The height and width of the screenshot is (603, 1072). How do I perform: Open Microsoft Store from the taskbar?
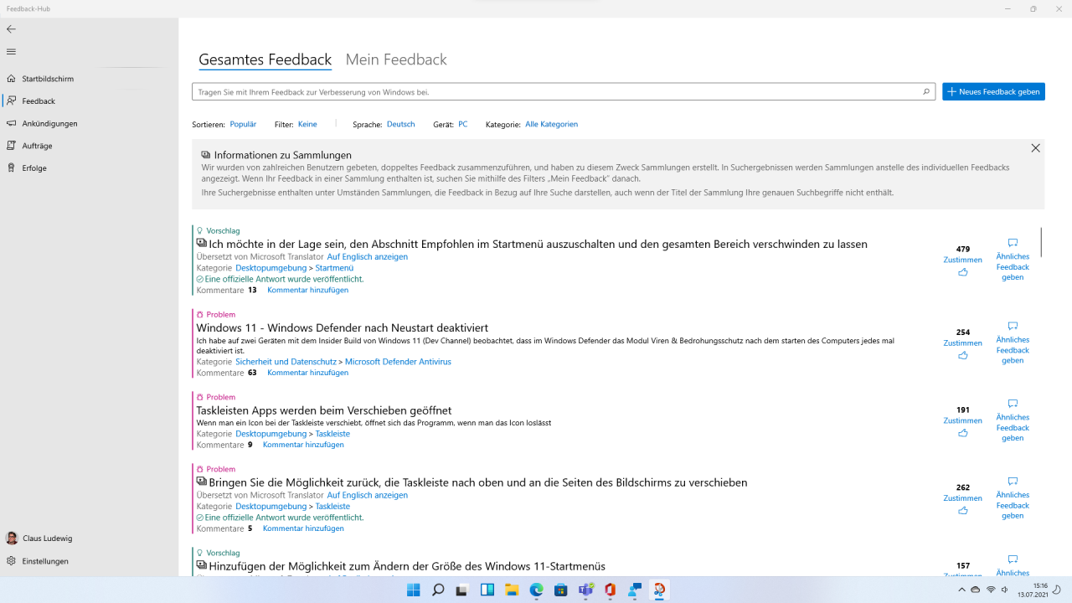561,590
